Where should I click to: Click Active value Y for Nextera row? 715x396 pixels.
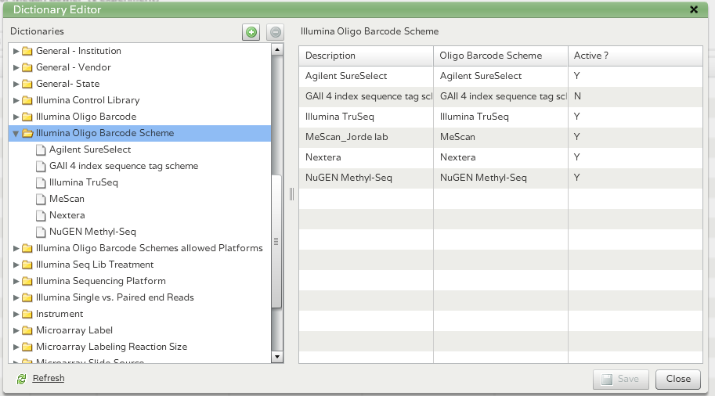(635, 157)
